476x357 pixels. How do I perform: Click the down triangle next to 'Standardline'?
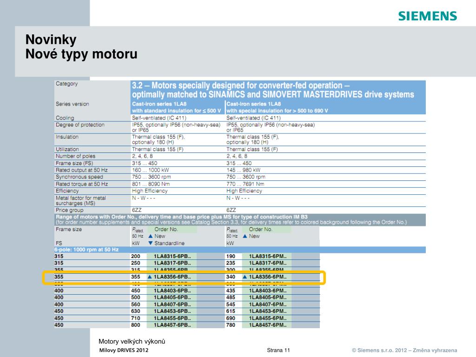[x=151, y=243]
